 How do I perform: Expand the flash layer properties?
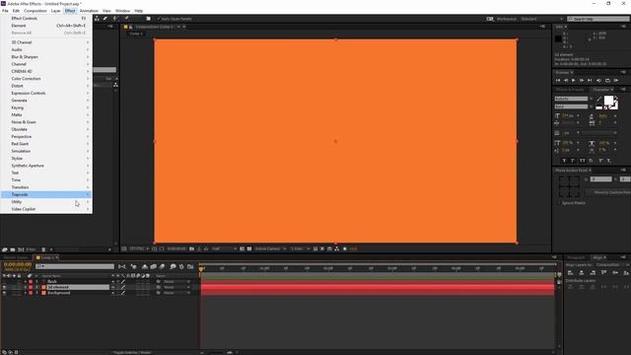[x=25, y=282]
